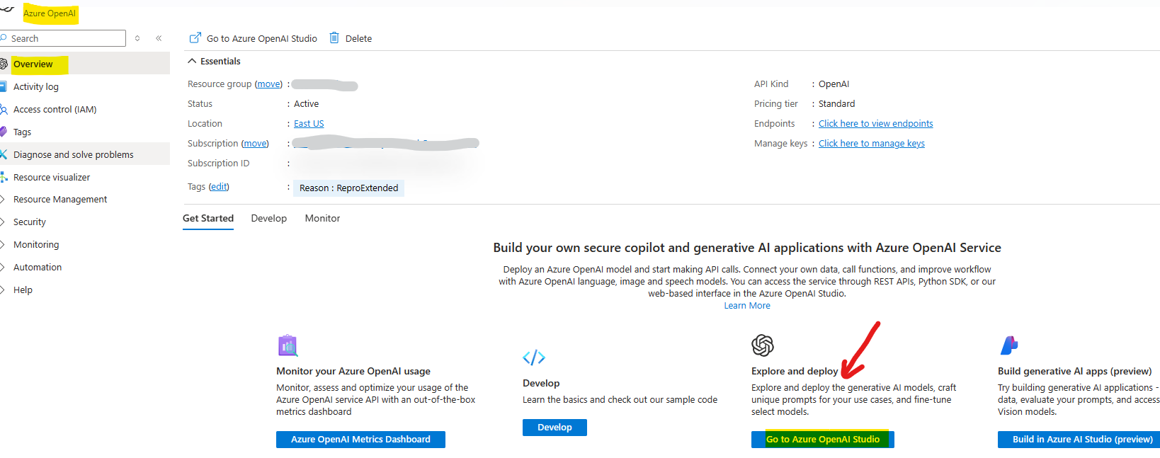This screenshot has width=1160, height=458.
Task: Click the redacted resource group name value
Action: 324,85
